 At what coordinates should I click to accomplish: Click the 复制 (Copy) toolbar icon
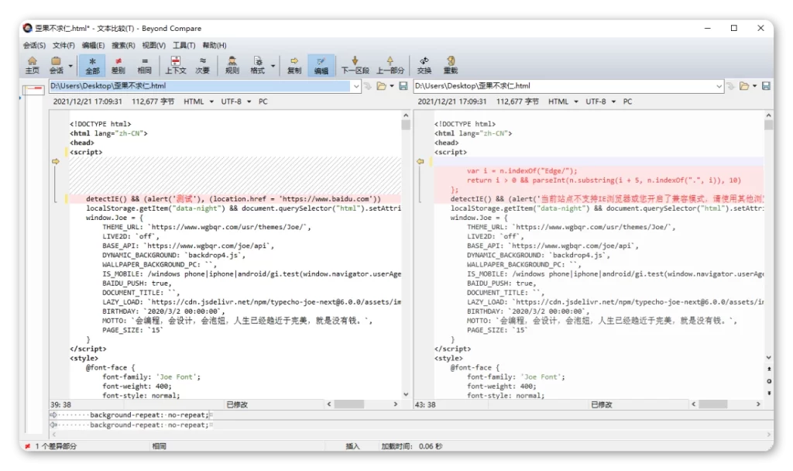click(x=294, y=65)
